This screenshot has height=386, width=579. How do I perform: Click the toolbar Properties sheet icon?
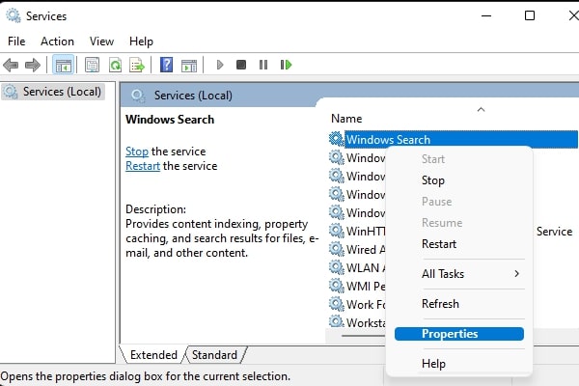point(92,66)
